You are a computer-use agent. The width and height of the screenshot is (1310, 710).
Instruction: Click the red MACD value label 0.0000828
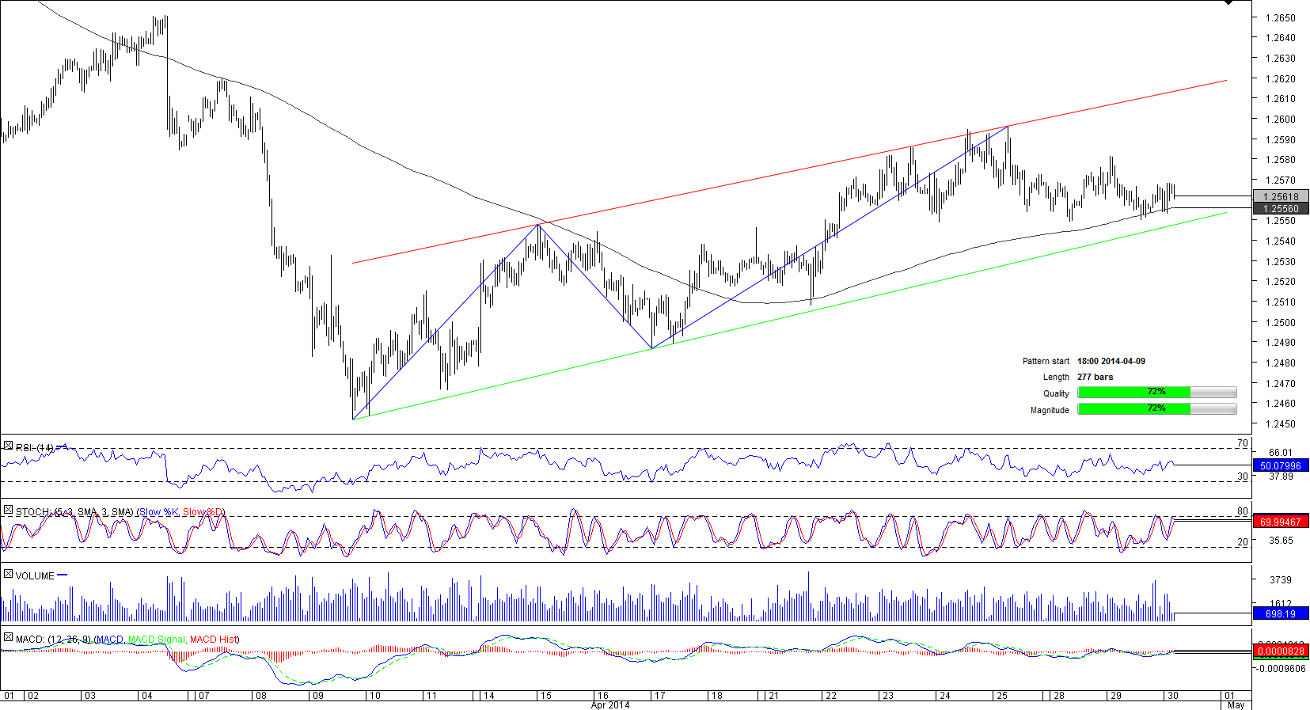pos(1281,651)
